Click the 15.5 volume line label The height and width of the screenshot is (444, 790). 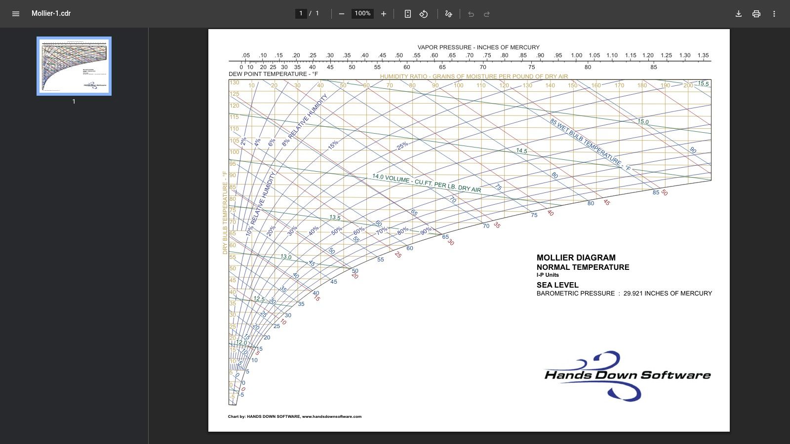(703, 84)
